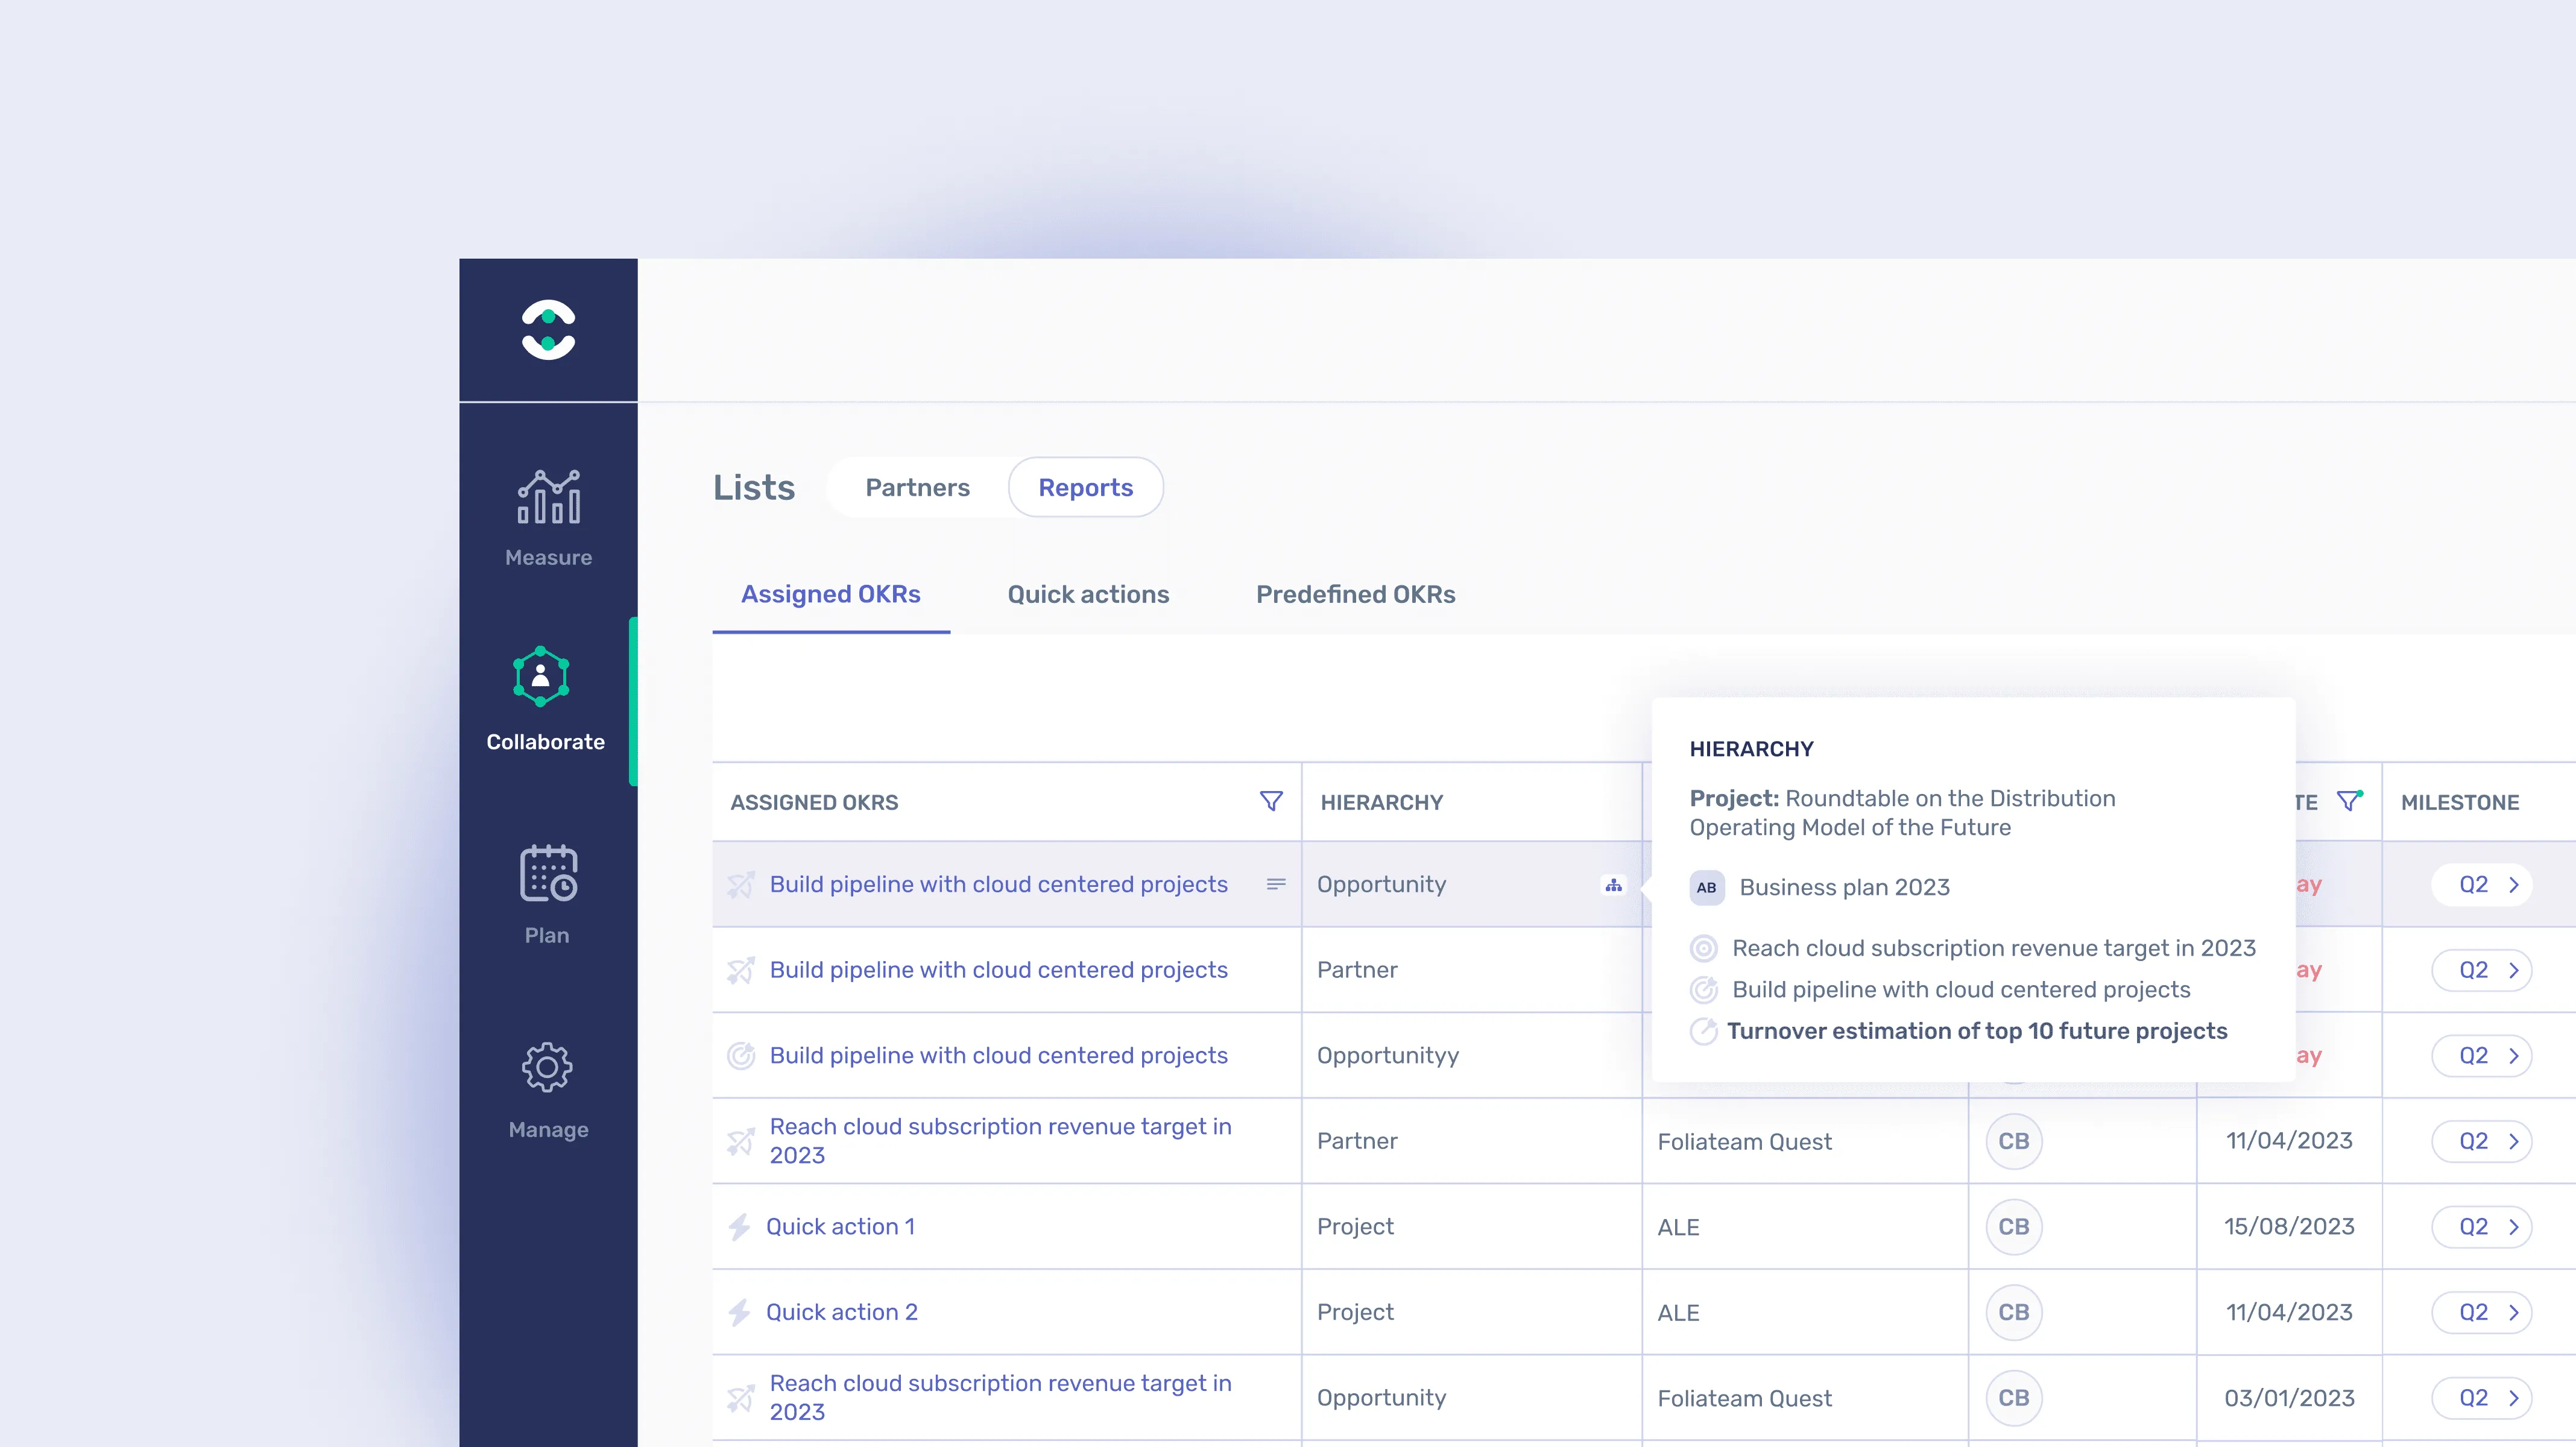
Task: Click the Quick action 1 lightning icon
Action: (x=739, y=1227)
